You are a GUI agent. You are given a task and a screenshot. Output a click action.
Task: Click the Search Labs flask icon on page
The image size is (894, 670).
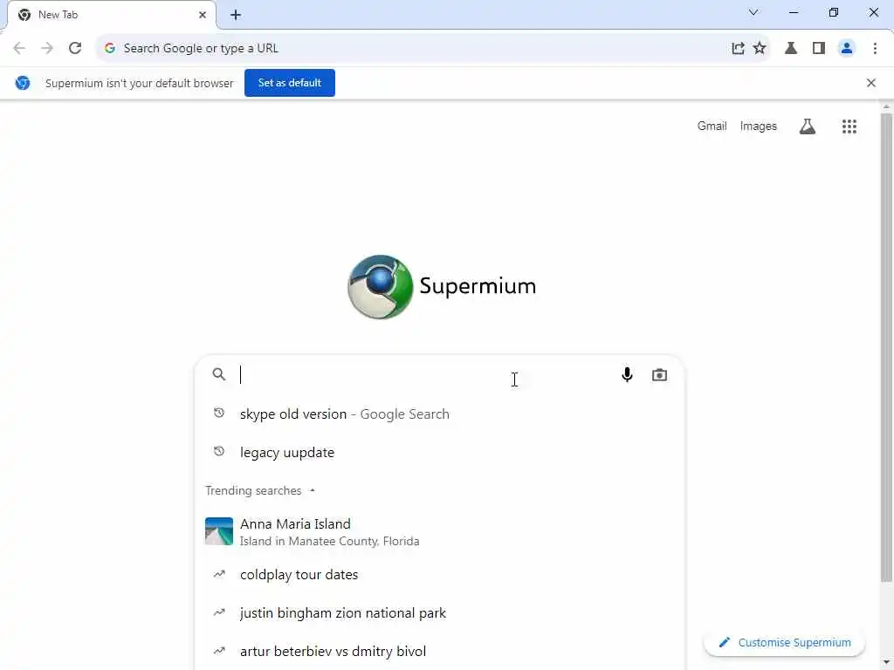(x=807, y=126)
